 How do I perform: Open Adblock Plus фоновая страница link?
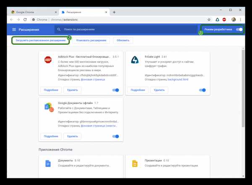93,79
